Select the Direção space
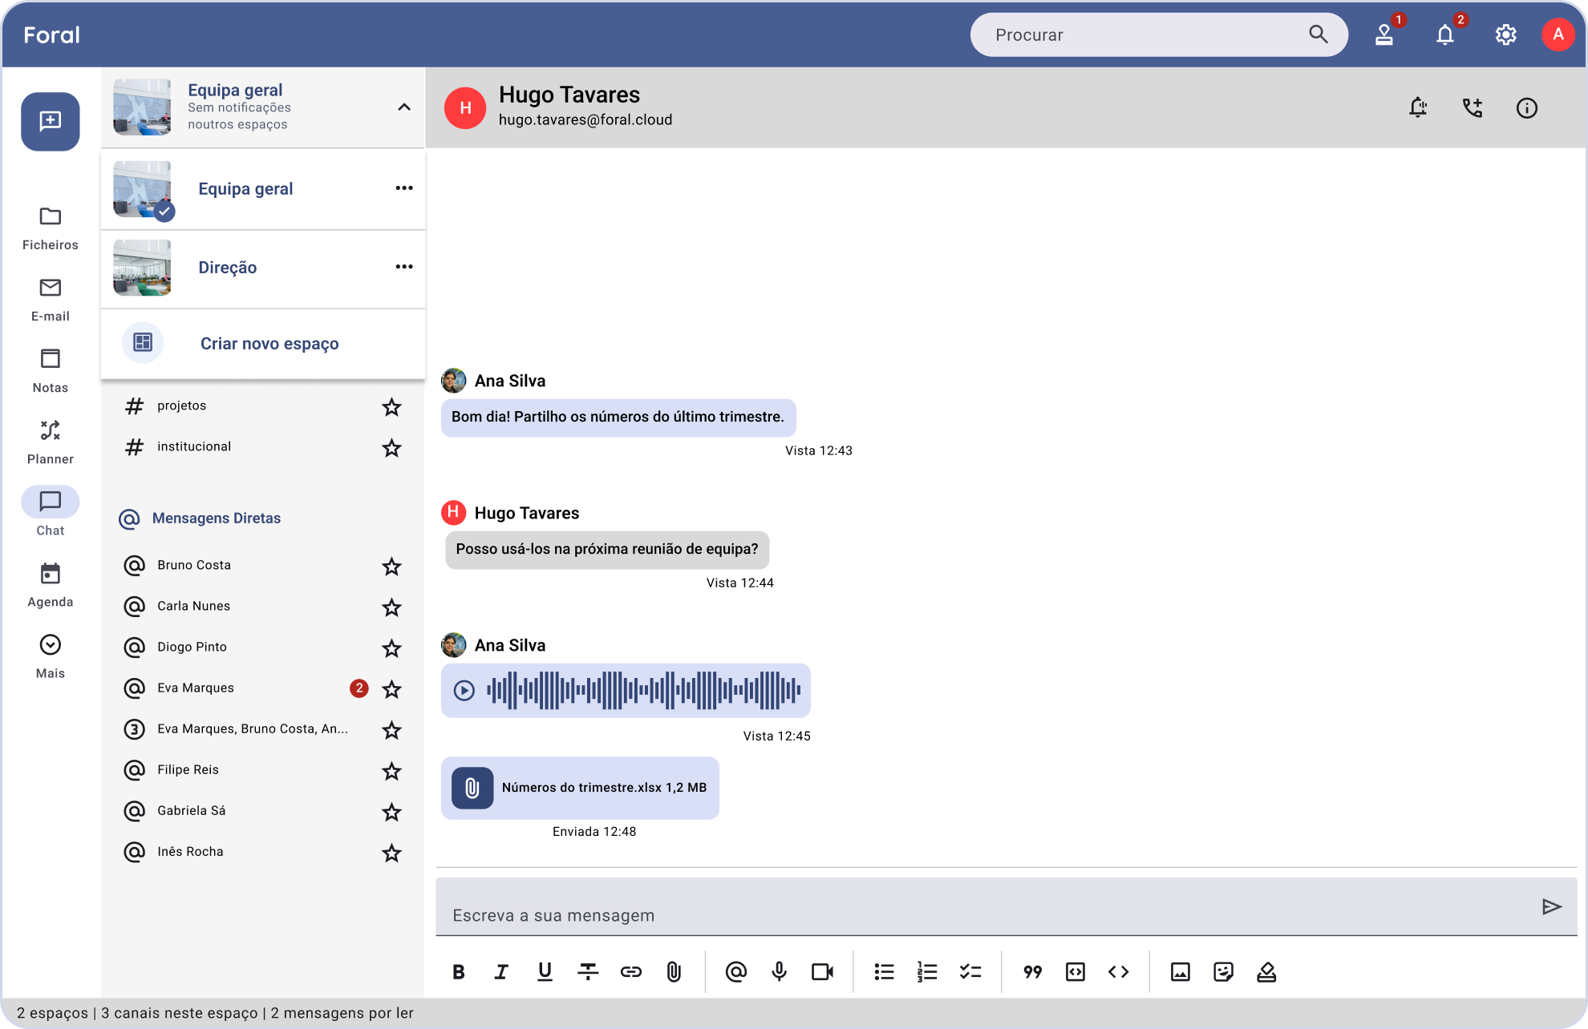The height and width of the screenshot is (1029, 1588). [x=263, y=268]
